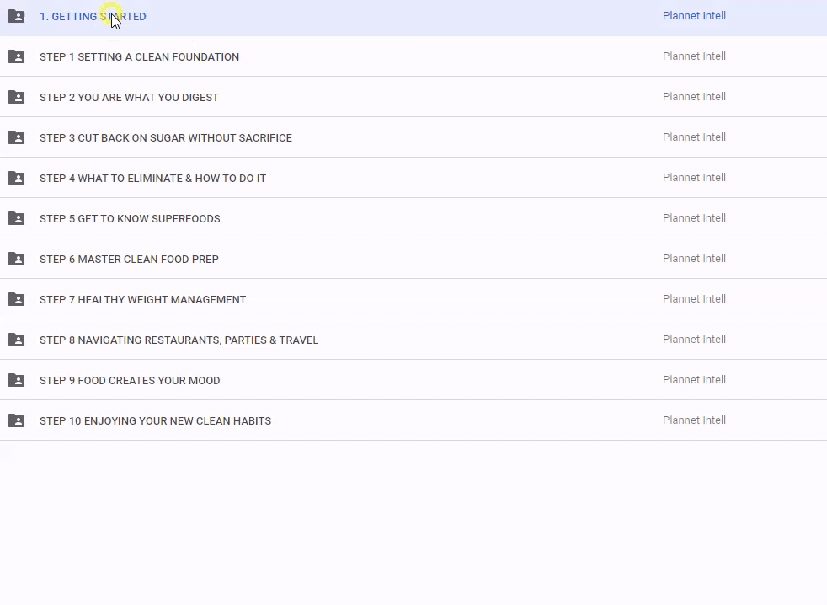This screenshot has height=605, width=827.
Task: Click the shared folder icon for Getting Started
Action: [16, 16]
